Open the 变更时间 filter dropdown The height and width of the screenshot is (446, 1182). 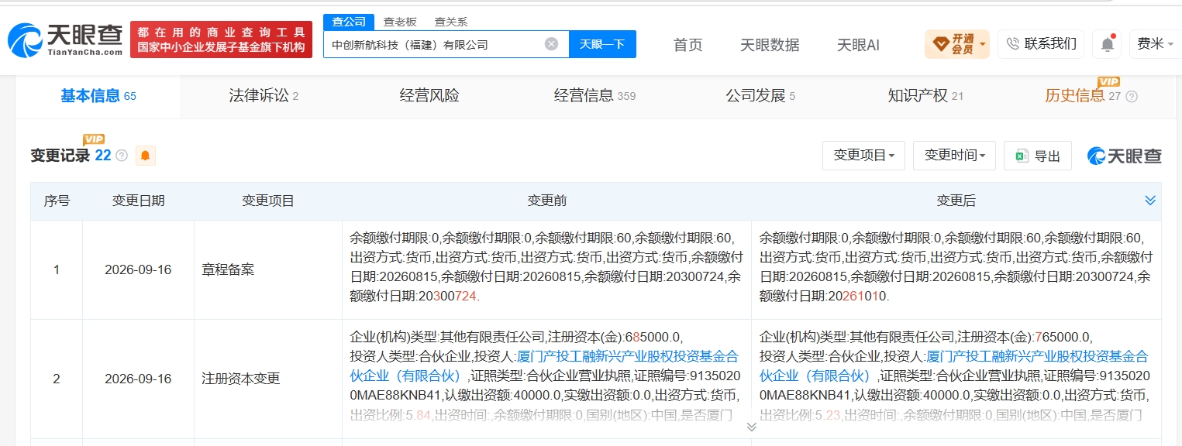(x=955, y=156)
